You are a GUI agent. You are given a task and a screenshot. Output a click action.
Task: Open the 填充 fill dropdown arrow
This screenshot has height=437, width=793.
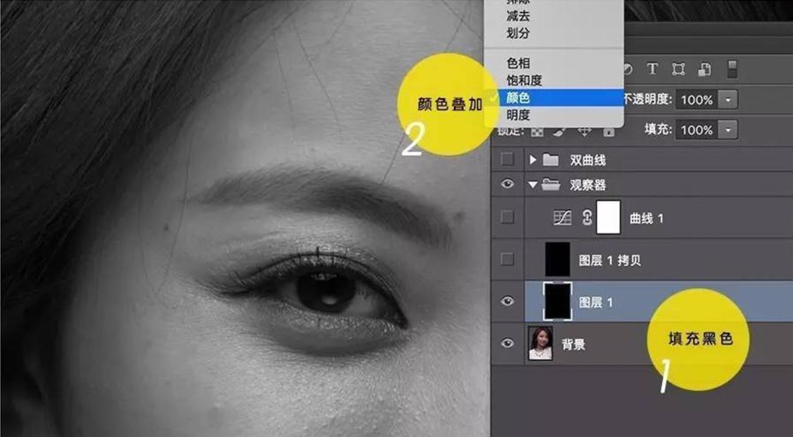click(x=728, y=130)
